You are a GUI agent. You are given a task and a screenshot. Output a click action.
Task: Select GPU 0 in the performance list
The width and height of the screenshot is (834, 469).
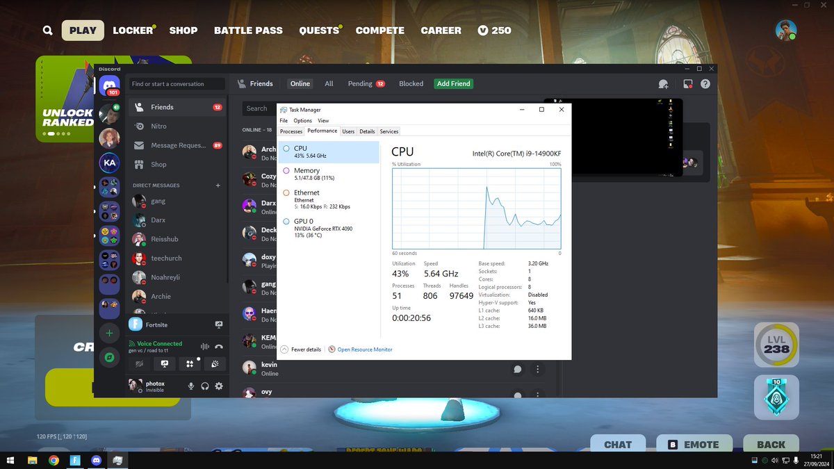click(329, 228)
